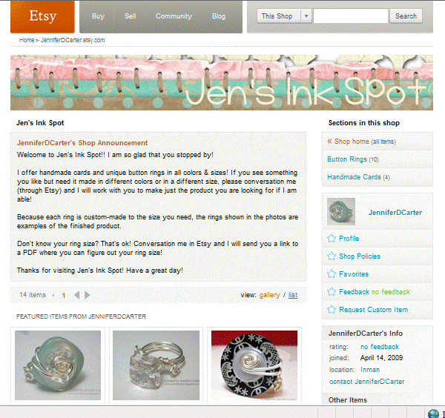Open the black lace button ring thumbnail

[x=254, y=365]
